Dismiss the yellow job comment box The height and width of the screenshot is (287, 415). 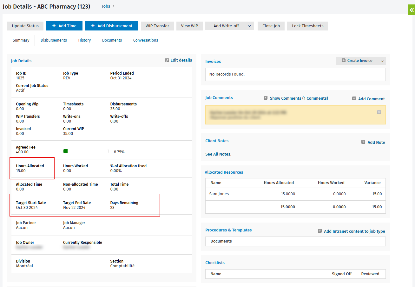[379, 112]
